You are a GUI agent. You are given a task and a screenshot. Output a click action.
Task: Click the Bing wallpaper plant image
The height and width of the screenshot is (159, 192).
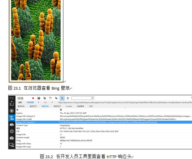(x=36, y=40)
